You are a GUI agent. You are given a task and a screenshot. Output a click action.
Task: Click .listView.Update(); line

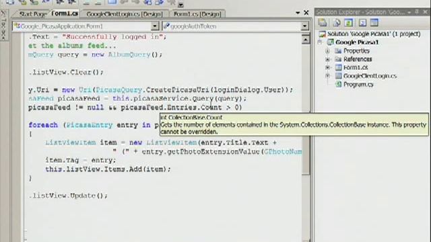(x=68, y=196)
